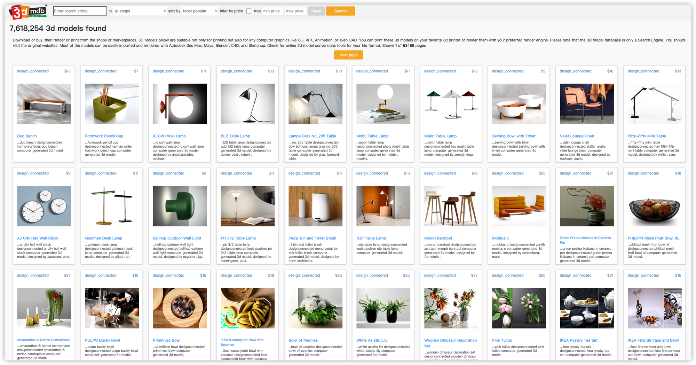Click the min price input field
The image size is (696, 365).
pos(272,11)
